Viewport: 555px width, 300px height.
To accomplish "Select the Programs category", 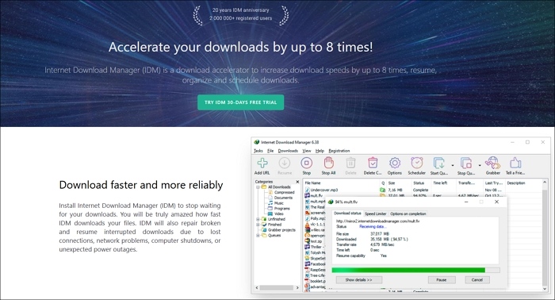I will (x=281, y=208).
